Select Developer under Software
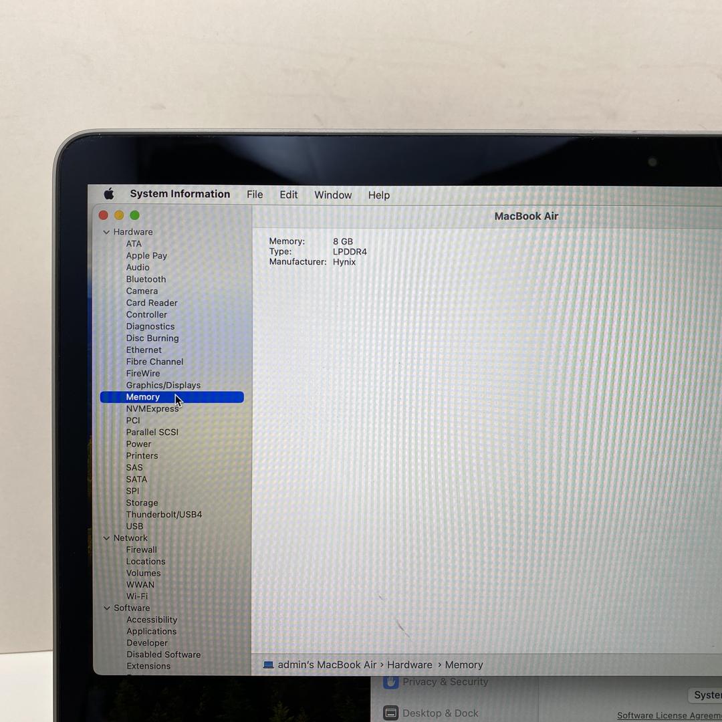The width and height of the screenshot is (722, 722). click(147, 643)
